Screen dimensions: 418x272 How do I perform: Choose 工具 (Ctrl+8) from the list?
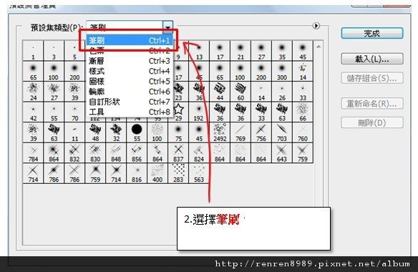tap(130, 112)
